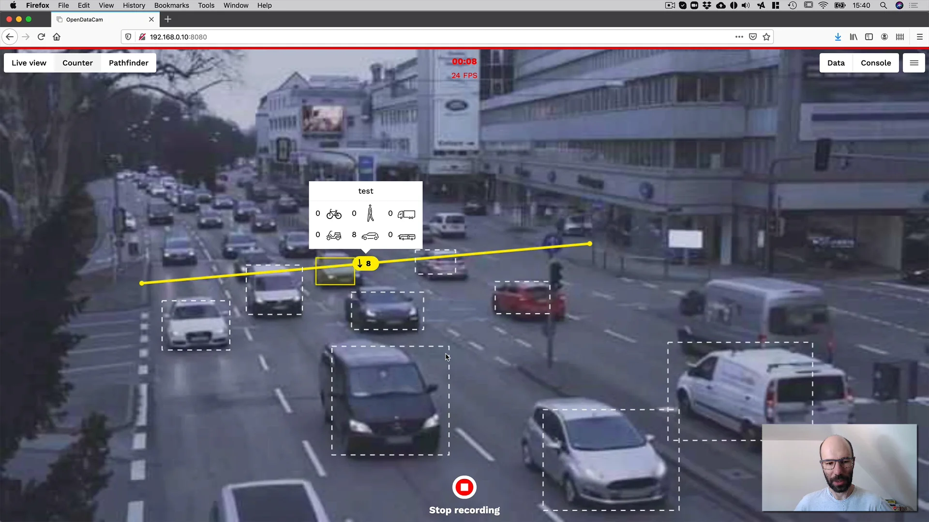Open the page actions ellipsis menu

[x=739, y=37]
